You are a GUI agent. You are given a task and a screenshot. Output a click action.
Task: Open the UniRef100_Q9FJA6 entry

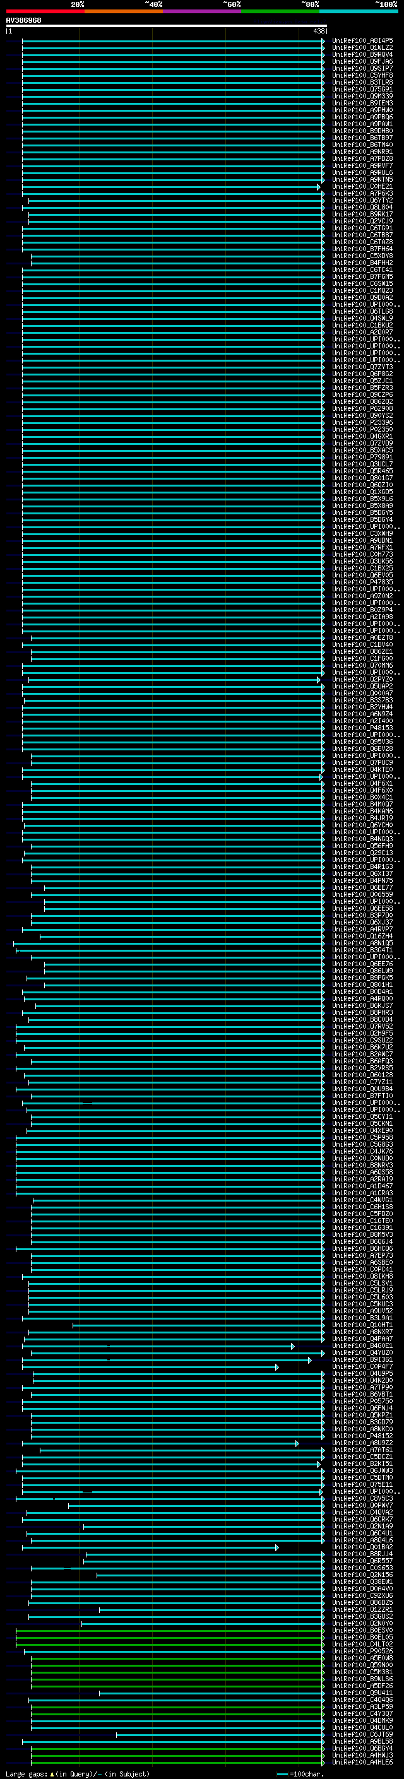point(362,61)
